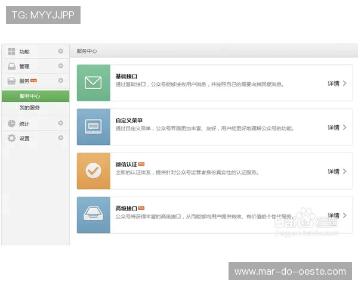Screen dimensions: 358x286
Task: Click the blue menu screen icon for 自定义菜单
Action: point(94,127)
